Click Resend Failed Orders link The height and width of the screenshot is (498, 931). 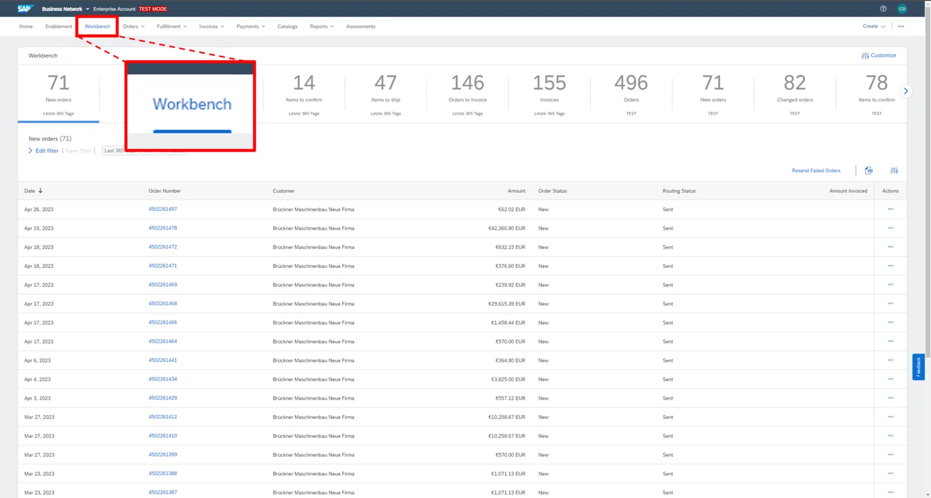816,170
